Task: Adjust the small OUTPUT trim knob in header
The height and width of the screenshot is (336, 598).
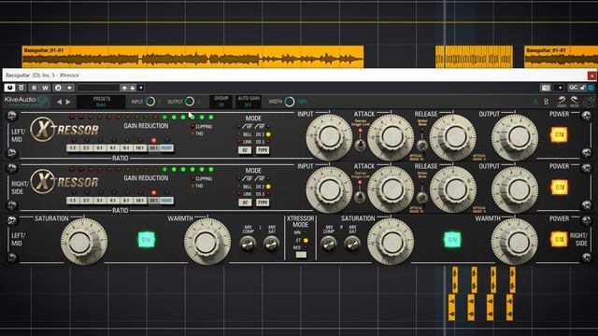Action: [190, 102]
